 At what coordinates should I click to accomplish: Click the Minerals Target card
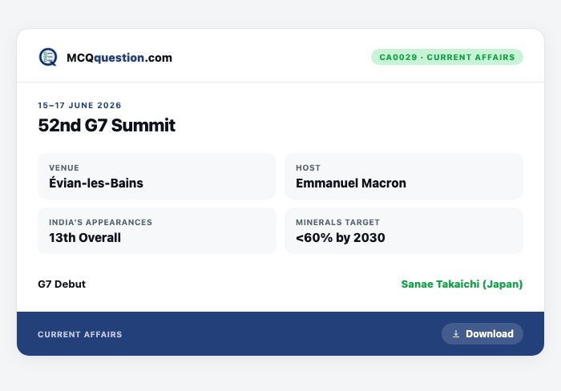404,231
